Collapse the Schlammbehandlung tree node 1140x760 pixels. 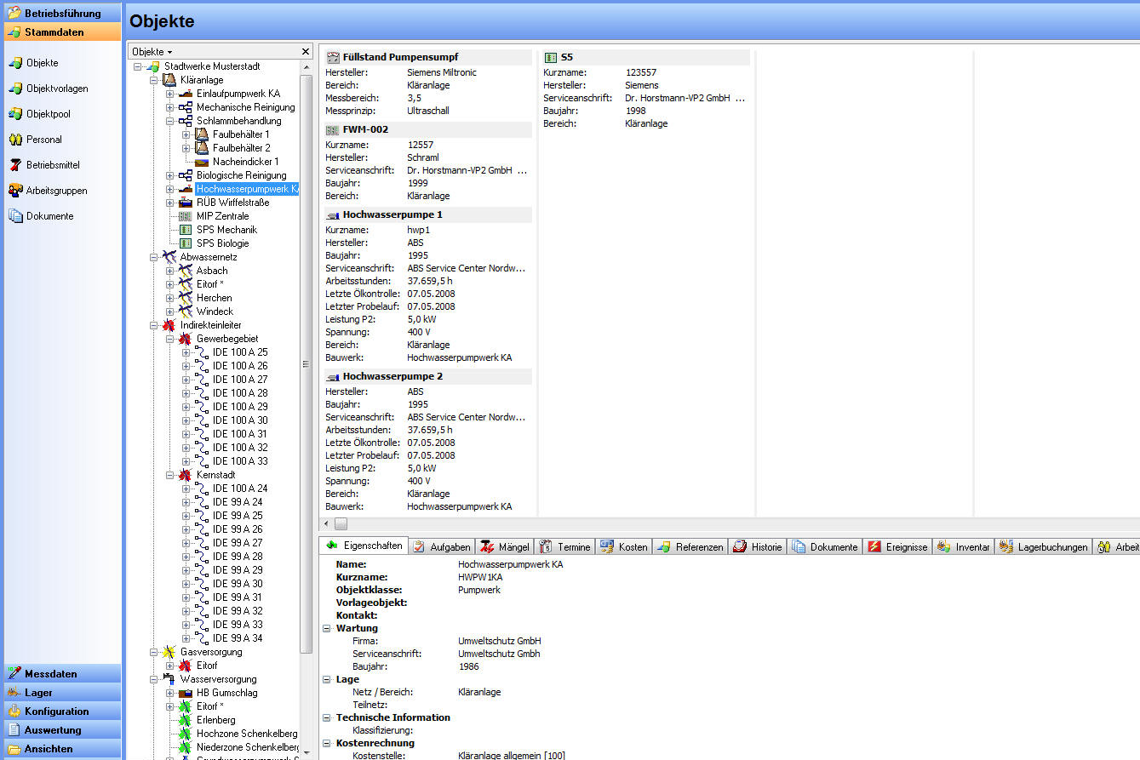click(169, 121)
